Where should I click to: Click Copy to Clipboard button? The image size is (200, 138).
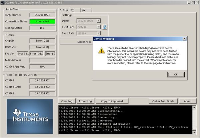coord(112,101)
